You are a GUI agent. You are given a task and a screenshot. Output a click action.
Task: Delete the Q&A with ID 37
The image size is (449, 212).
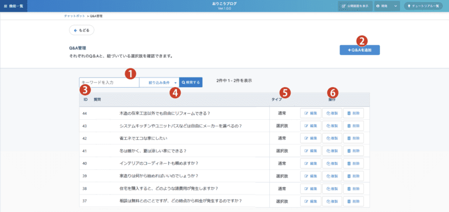(x=354, y=200)
